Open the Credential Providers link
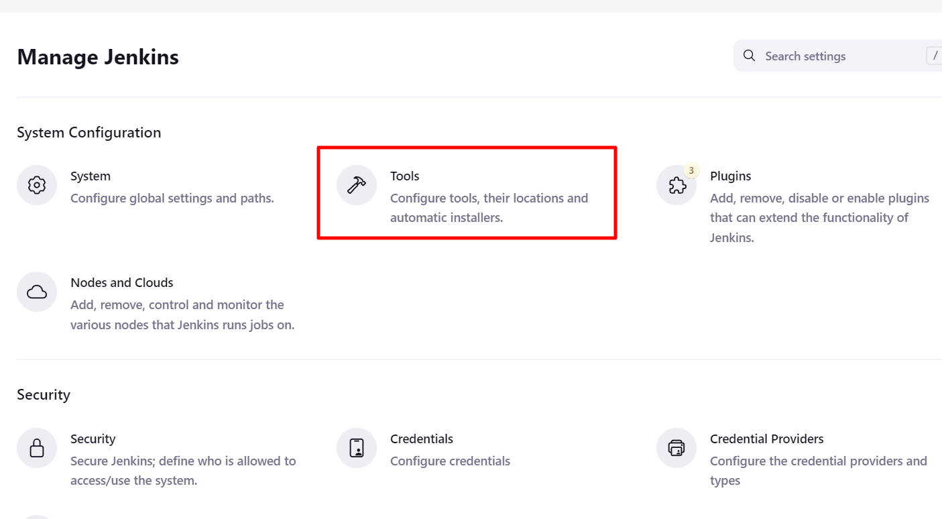Image resolution: width=942 pixels, height=519 pixels. coord(767,439)
